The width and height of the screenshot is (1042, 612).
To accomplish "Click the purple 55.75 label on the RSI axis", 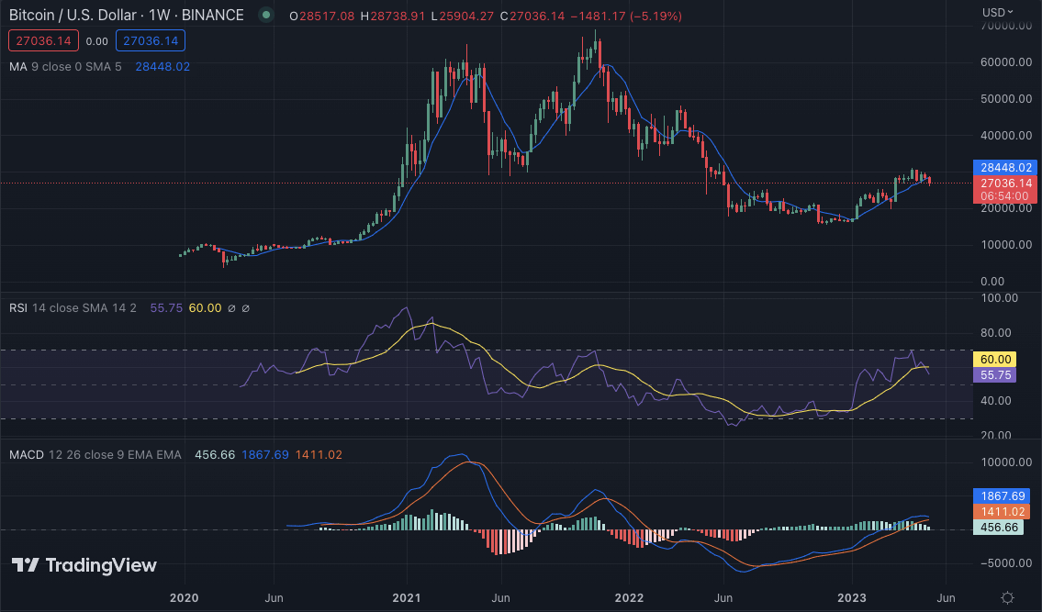I will pos(995,374).
